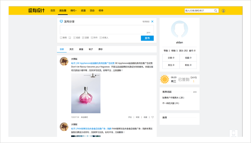The width and height of the screenshot is (251, 143).
Task: Switch to the 全部 feed tab
Action: [62, 49]
